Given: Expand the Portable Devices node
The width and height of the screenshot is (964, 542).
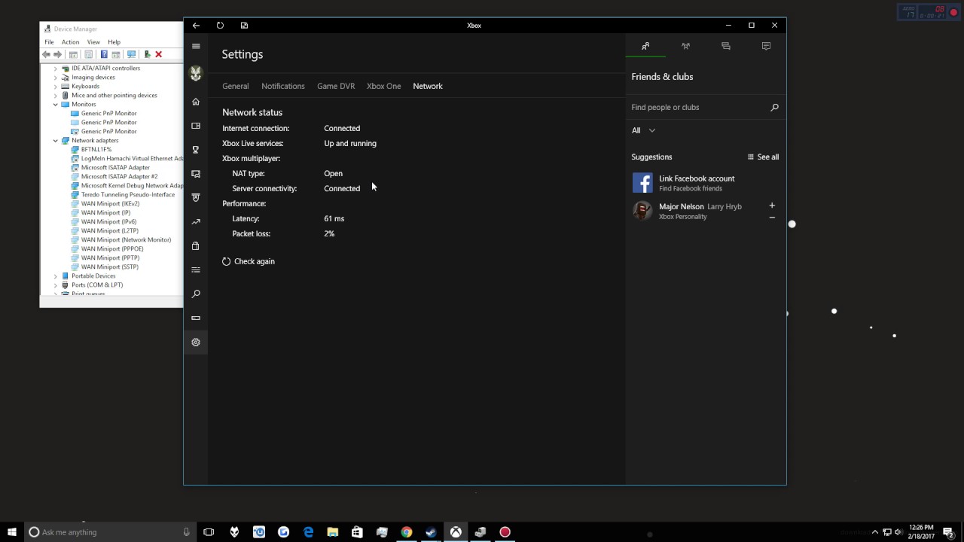Looking at the screenshot, I should coord(55,276).
